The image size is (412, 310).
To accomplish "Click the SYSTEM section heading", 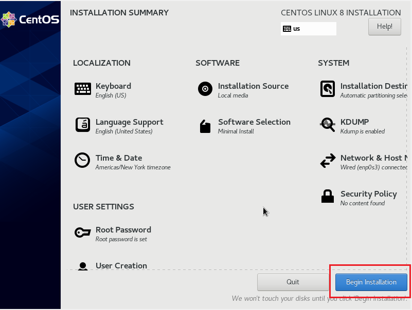I will pos(333,63).
